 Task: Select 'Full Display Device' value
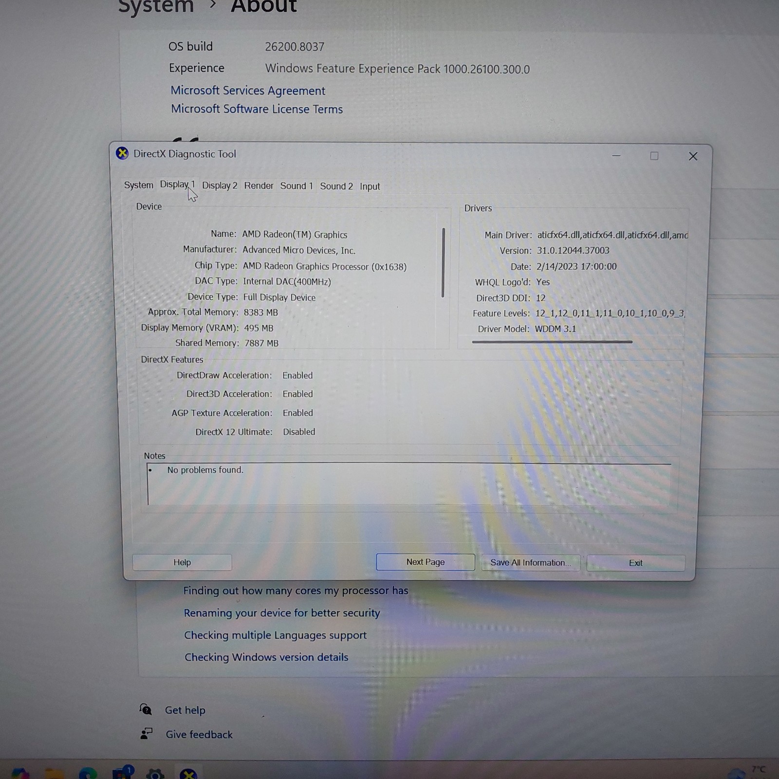[x=279, y=297]
